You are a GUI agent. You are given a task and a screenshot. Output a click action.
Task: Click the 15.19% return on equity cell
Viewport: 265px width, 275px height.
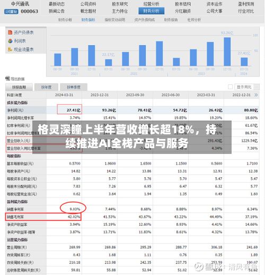click(x=110, y=225)
